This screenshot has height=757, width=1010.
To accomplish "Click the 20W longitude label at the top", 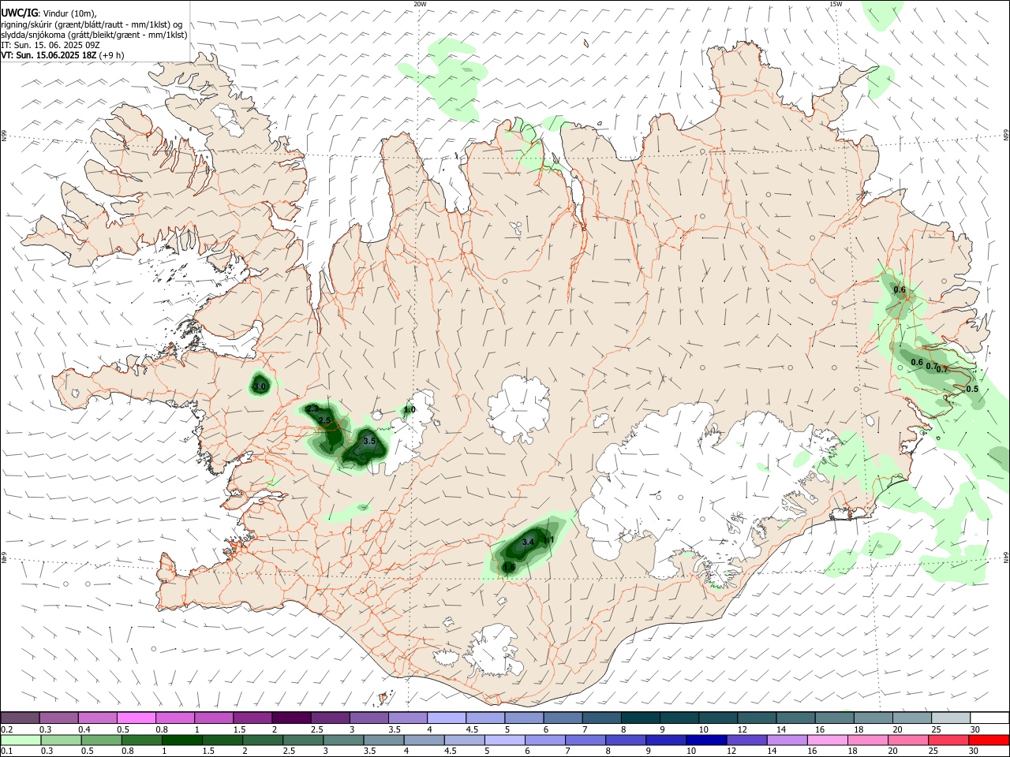I will click(x=420, y=4).
